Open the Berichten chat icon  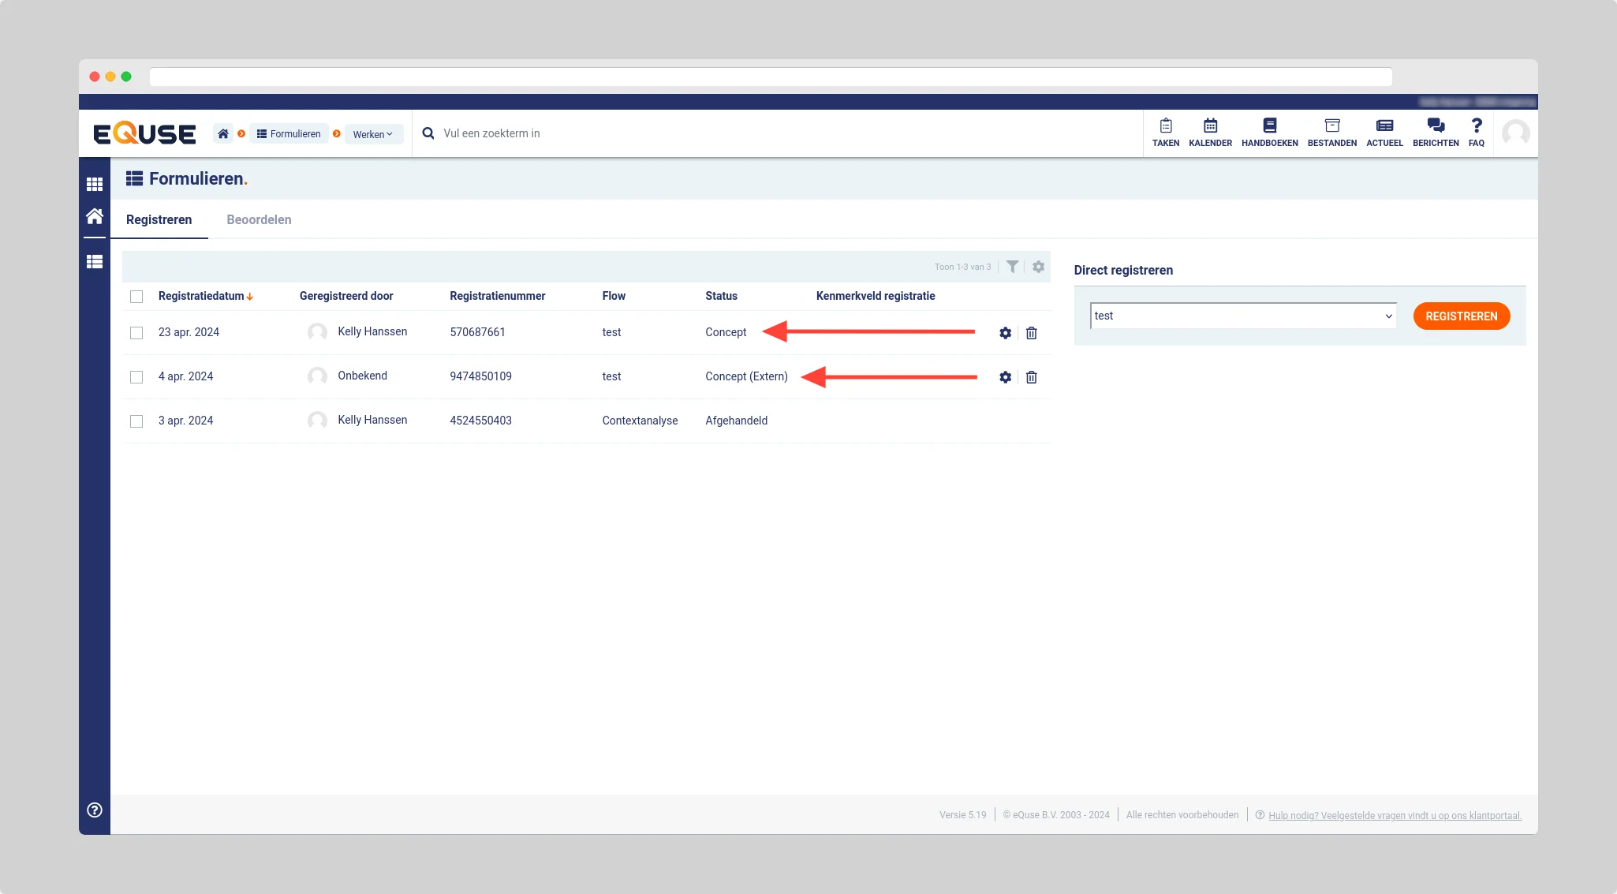(x=1436, y=126)
